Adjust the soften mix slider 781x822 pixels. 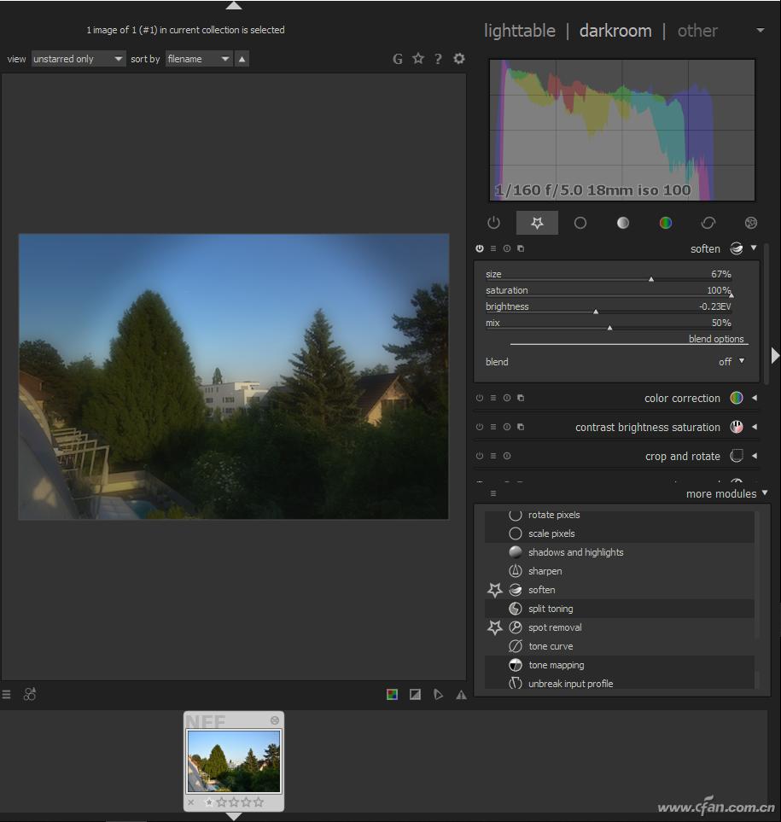pyautogui.click(x=608, y=324)
